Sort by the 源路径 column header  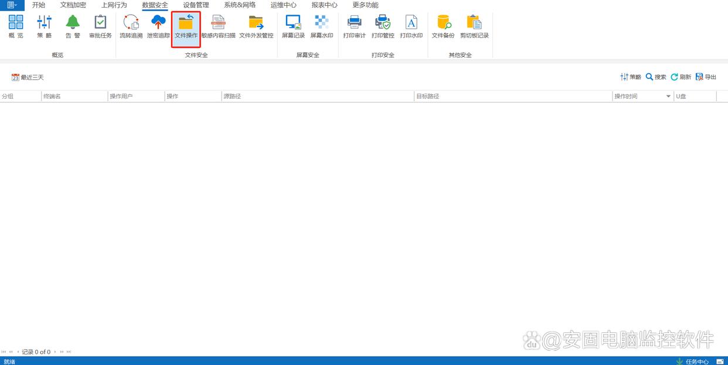pyautogui.click(x=318, y=97)
